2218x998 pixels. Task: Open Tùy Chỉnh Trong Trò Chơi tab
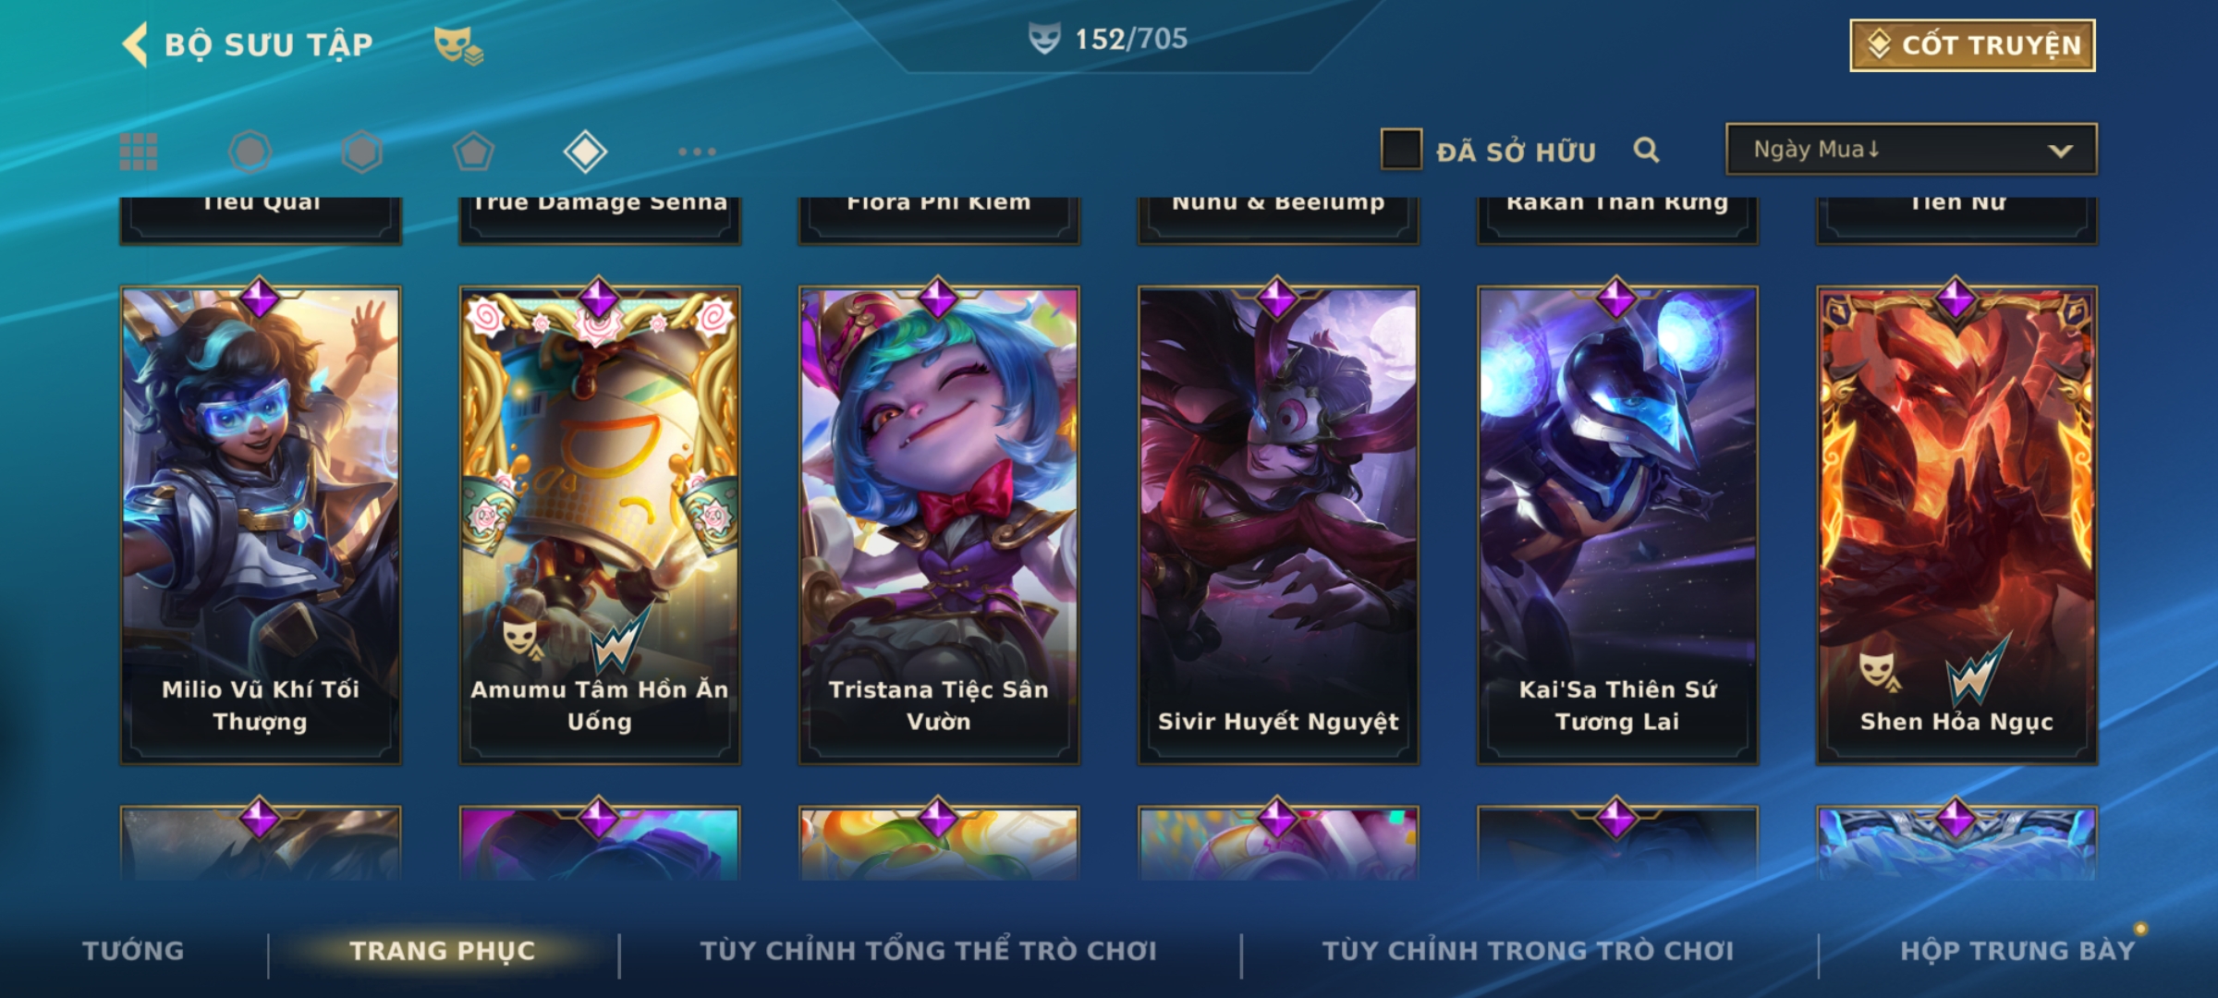point(1528,951)
